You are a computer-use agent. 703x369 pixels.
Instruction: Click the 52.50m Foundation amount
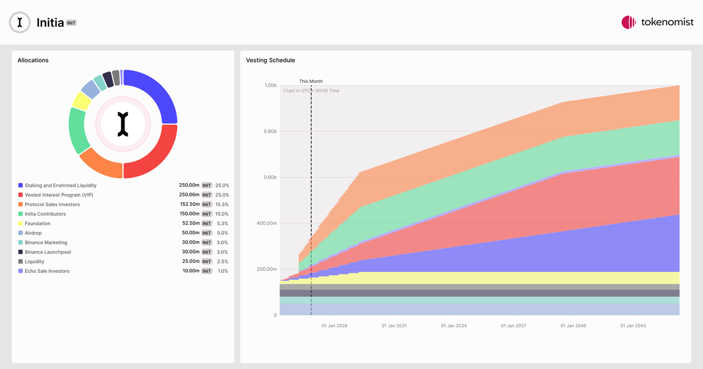point(191,223)
